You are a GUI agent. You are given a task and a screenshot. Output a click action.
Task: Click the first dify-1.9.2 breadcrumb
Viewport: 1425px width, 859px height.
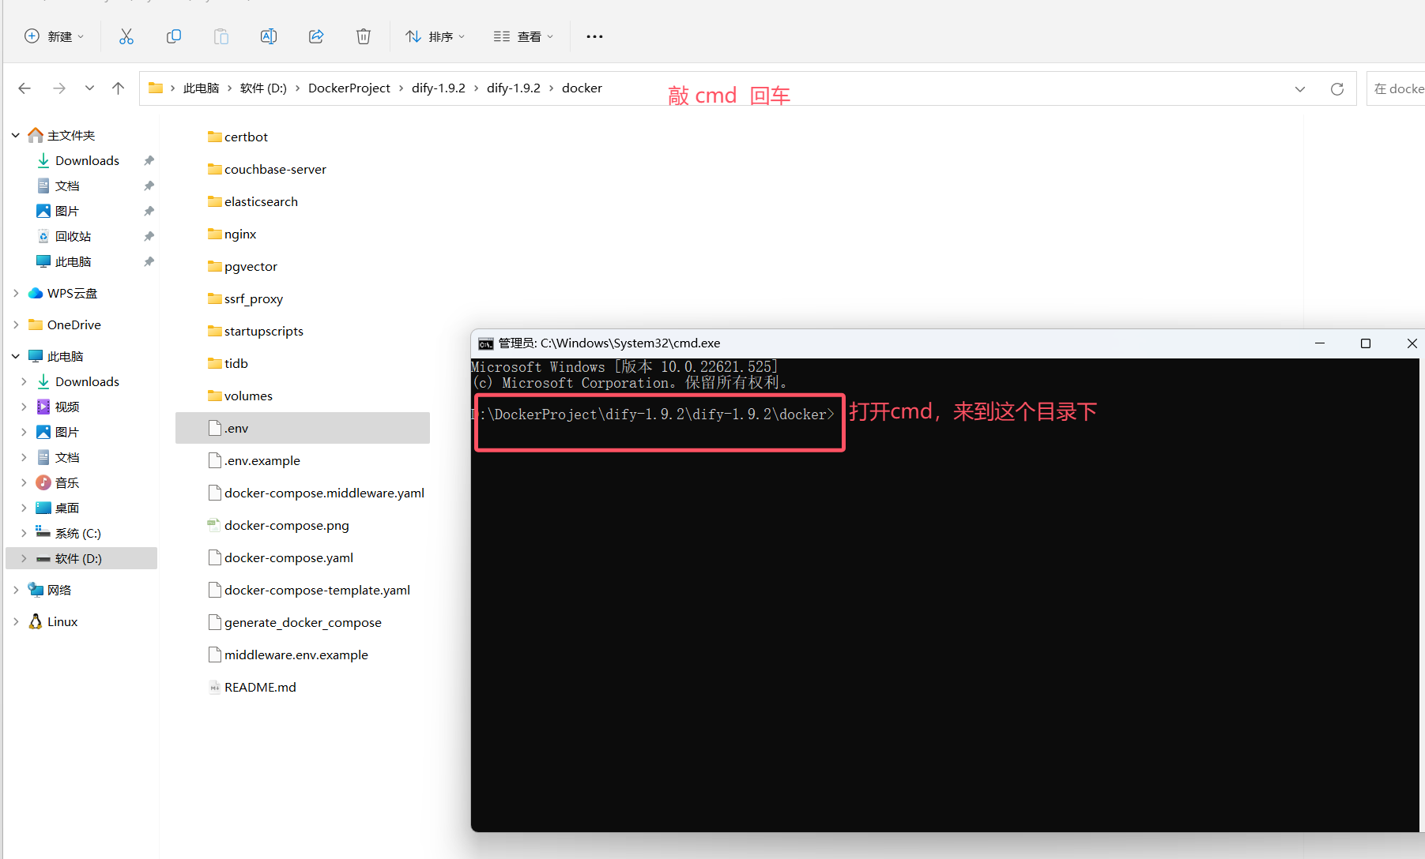(439, 88)
